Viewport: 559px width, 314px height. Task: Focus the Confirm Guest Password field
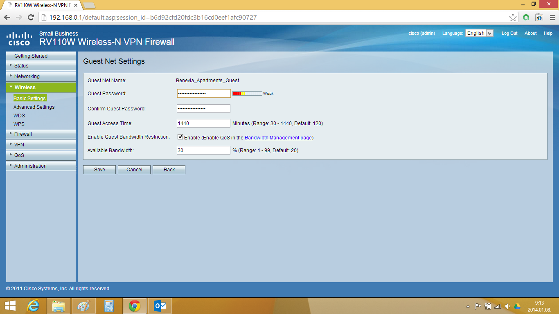203,108
